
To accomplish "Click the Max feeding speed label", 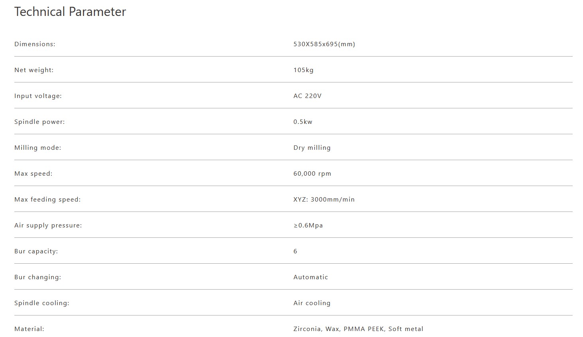I will 47,200.
